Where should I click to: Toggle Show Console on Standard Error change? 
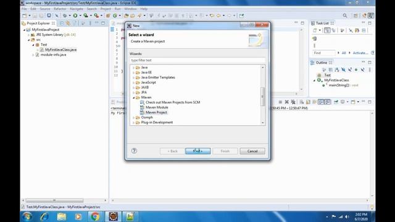327,102
